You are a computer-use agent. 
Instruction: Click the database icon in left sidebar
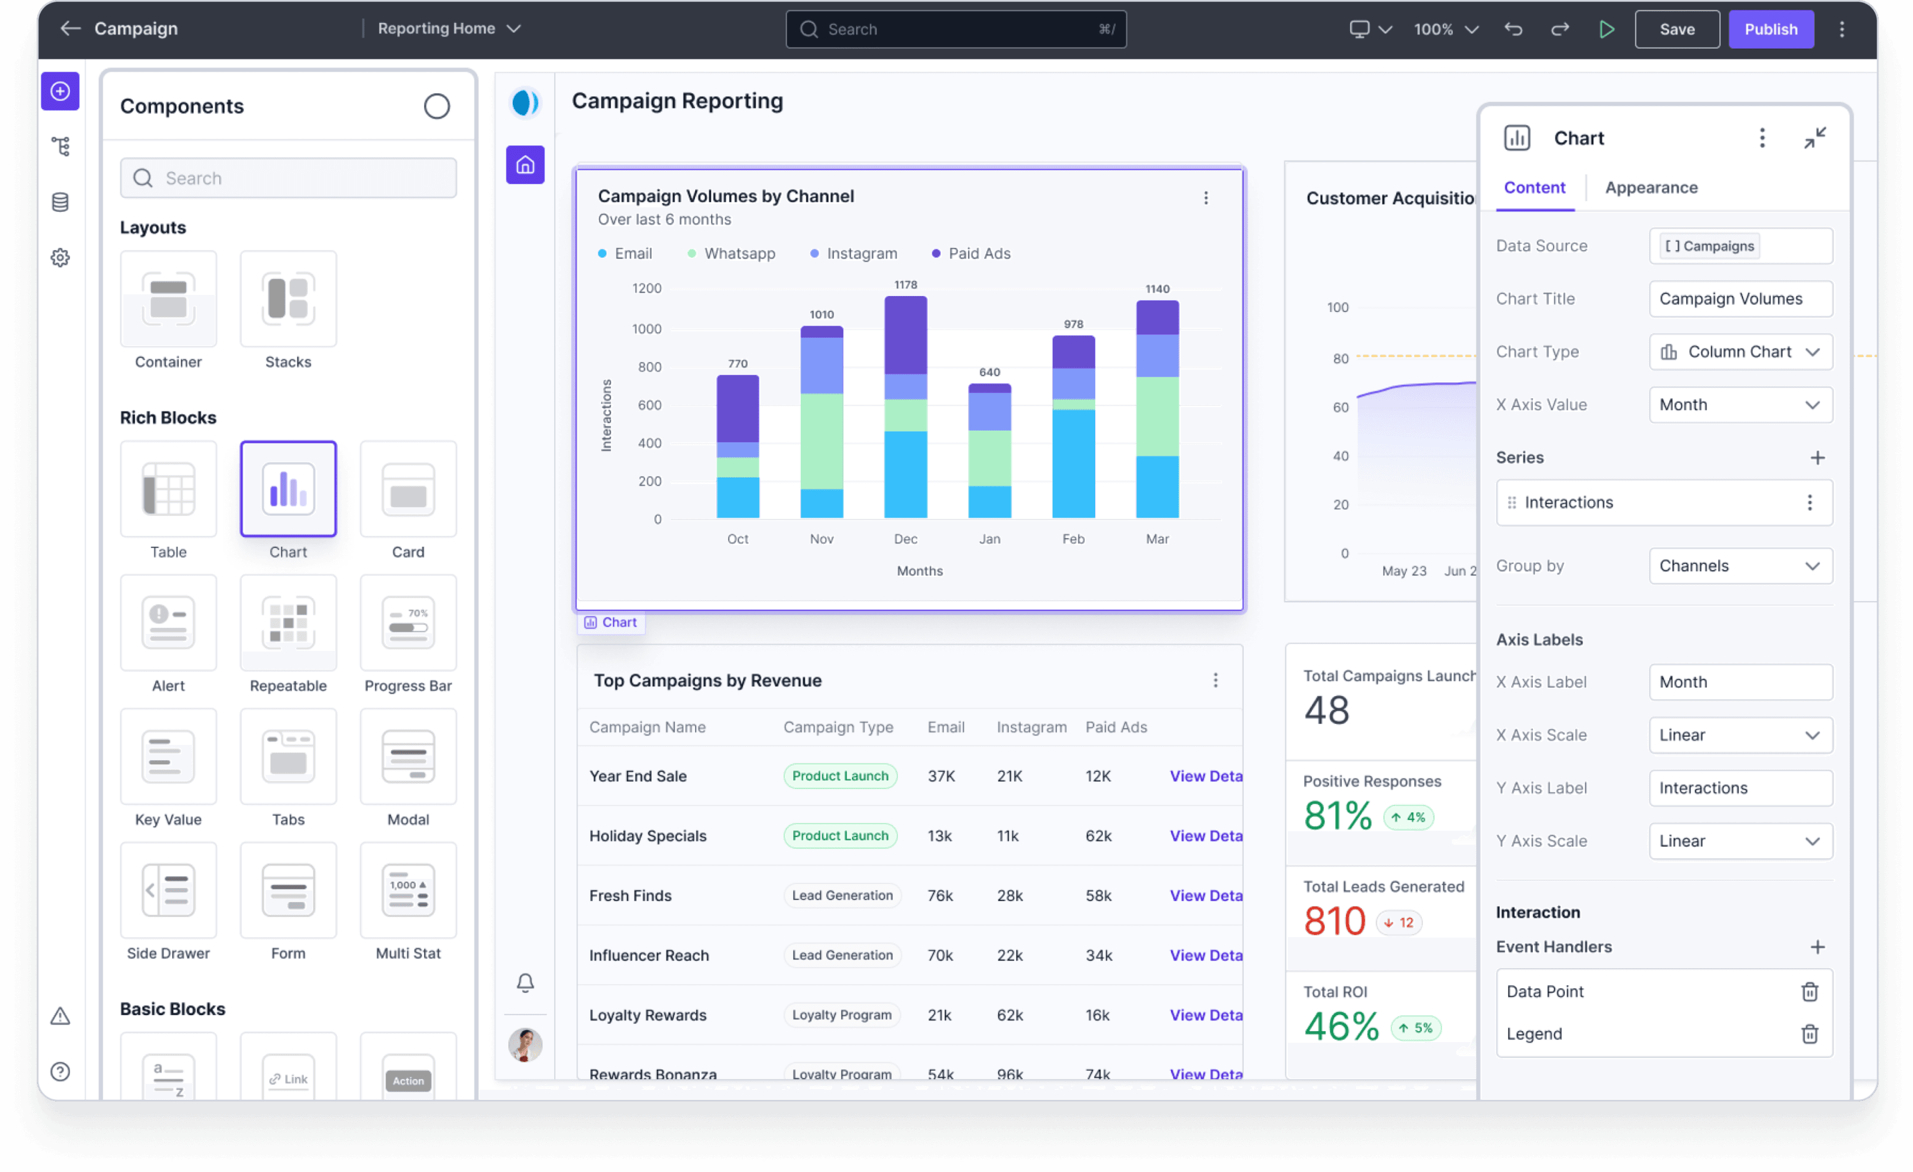[x=60, y=203]
